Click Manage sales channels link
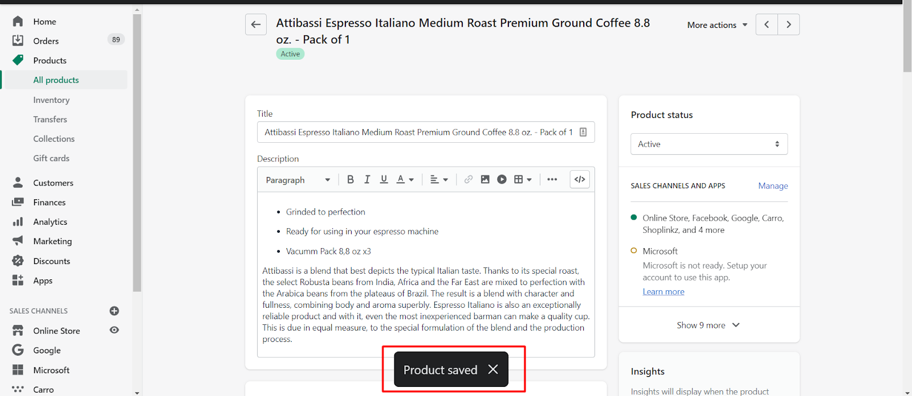 (773, 185)
